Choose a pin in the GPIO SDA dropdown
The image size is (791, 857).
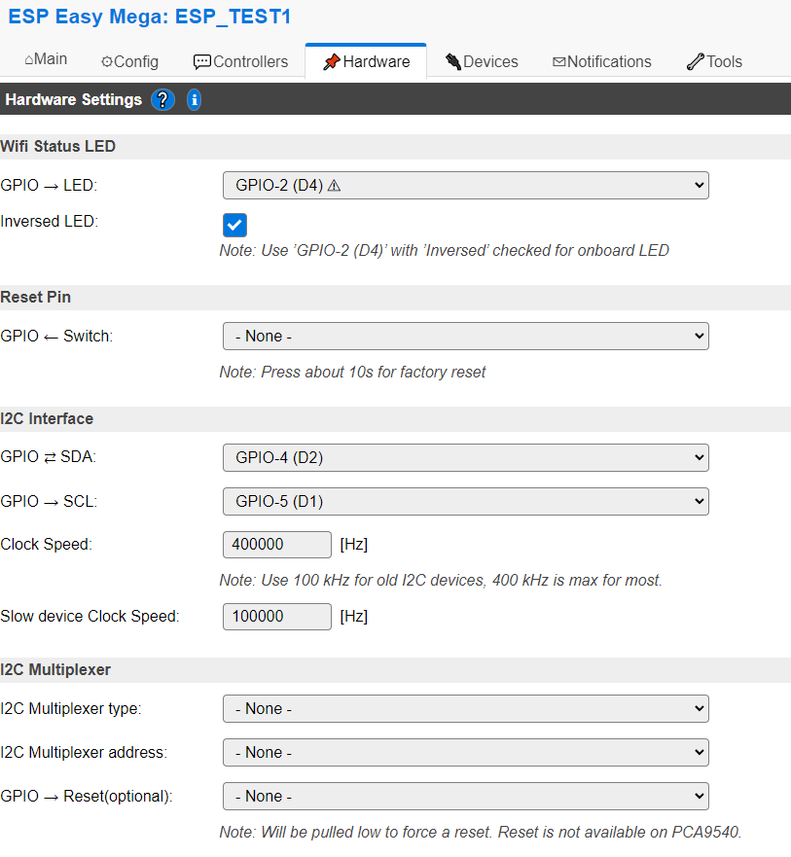coord(466,457)
